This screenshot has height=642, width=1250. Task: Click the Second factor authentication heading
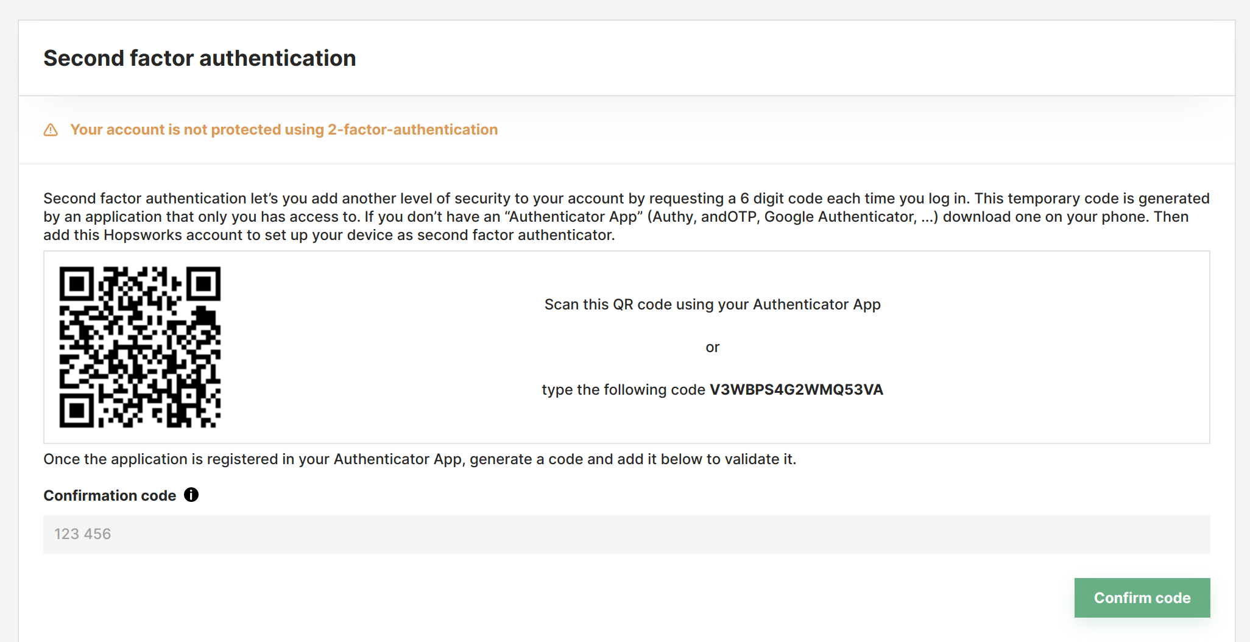tap(199, 58)
